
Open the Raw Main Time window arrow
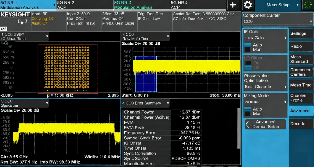[x=167, y=36]
